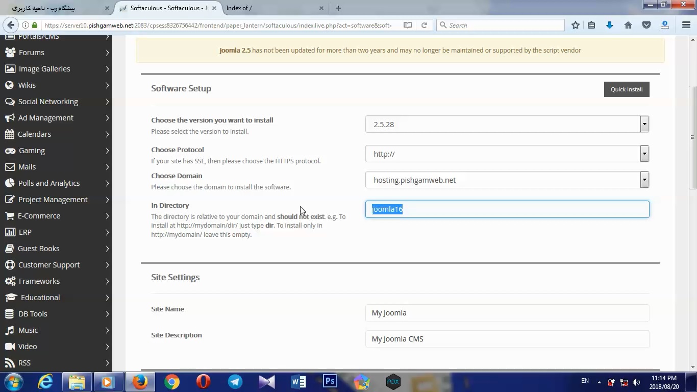Click the Customer Support lifebuoy icon
Image resolution: width=697 pixels, height=392 pixels.
click(x=9, y=265)
